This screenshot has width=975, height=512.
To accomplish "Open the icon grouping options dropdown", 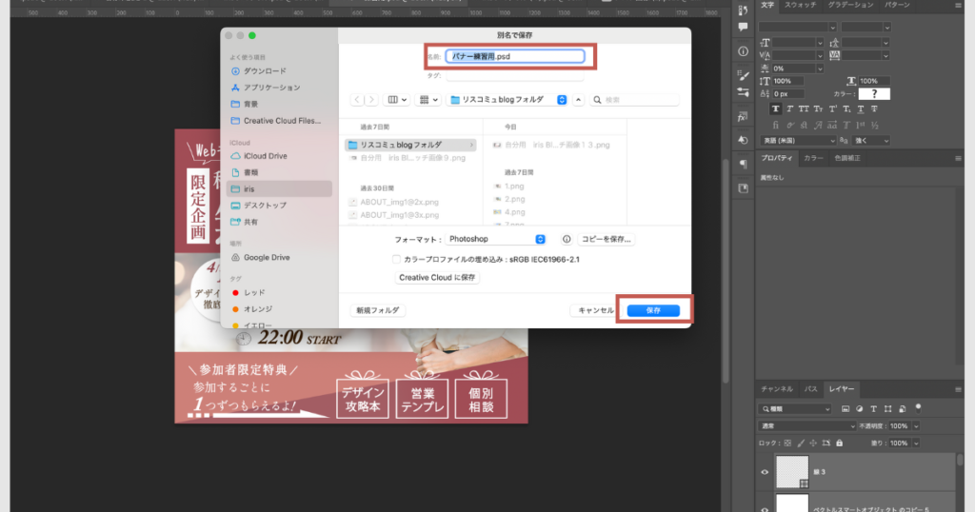I will [x=428, y=99].
